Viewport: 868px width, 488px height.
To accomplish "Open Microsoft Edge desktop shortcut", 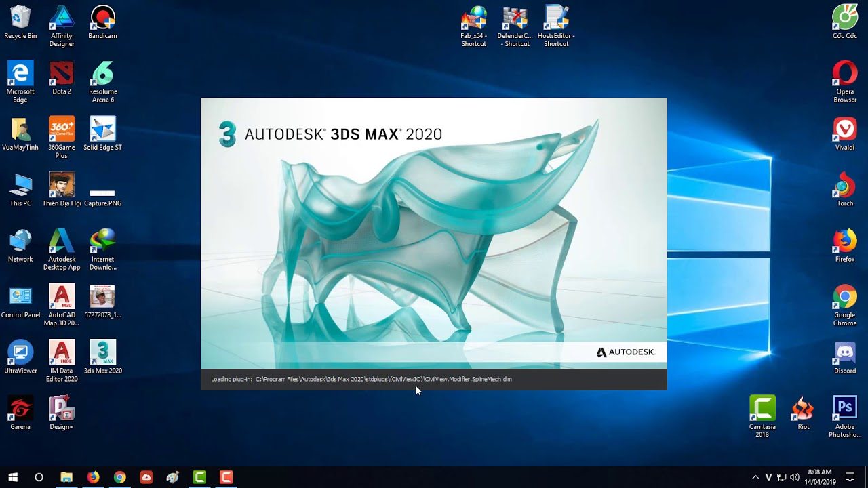I will coord(20,82).
